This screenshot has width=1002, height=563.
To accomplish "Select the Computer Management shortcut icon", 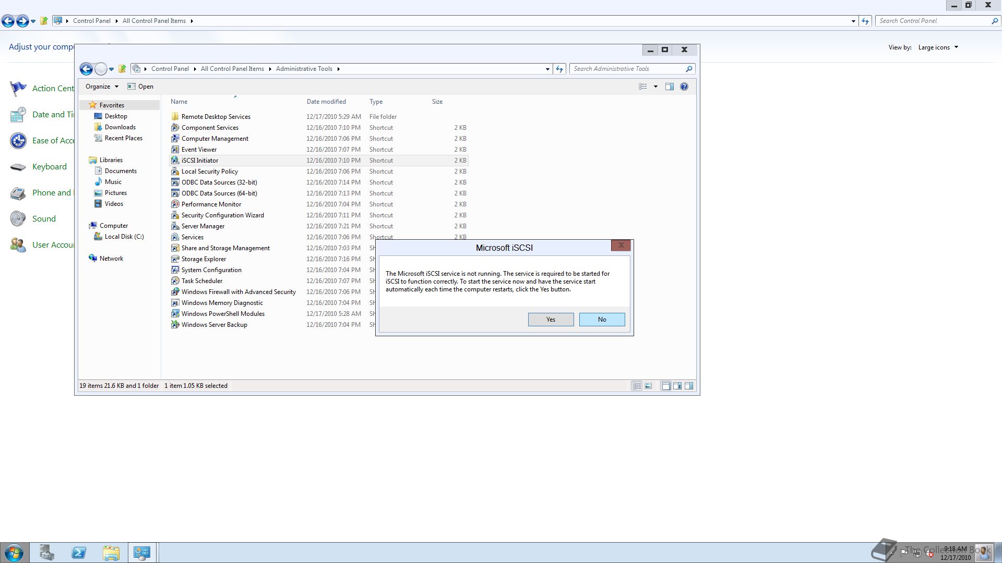I will pos(175,138).
